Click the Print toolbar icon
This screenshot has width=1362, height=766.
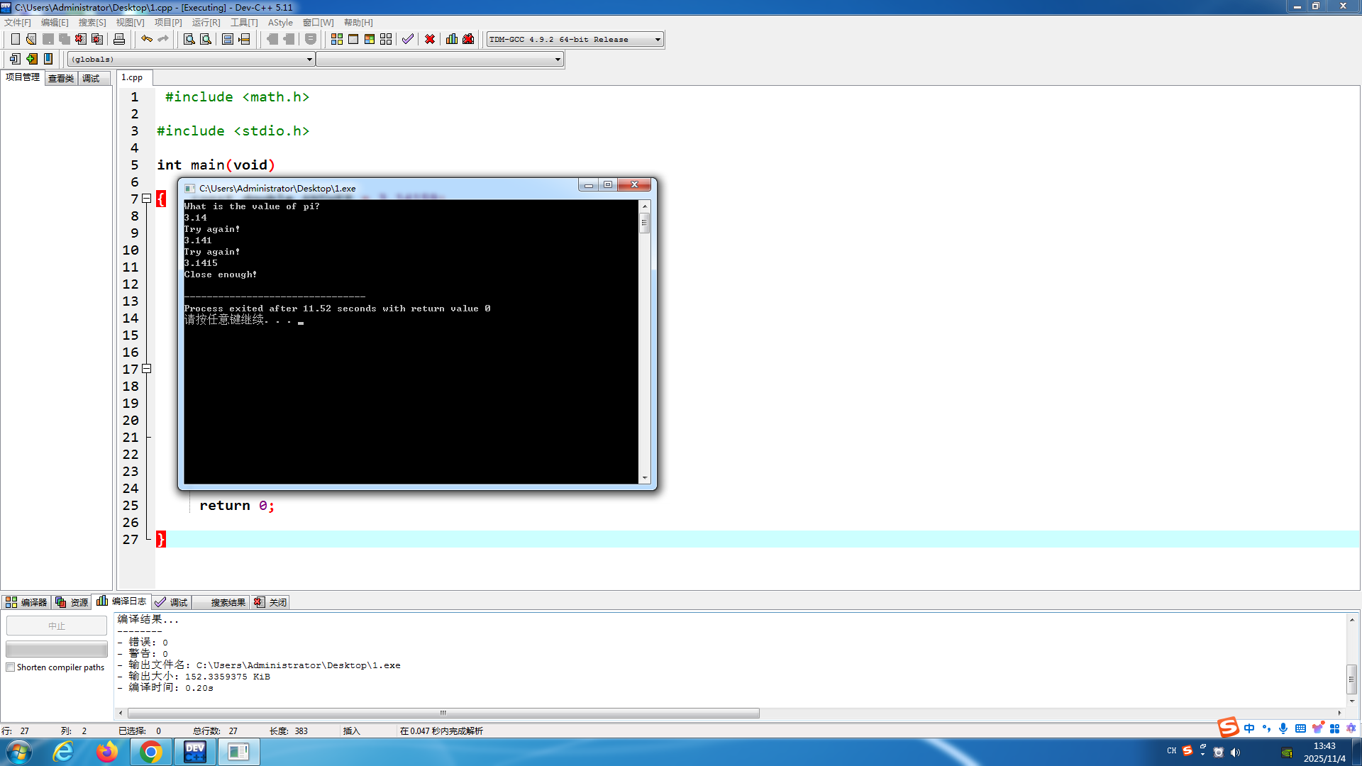click(x=119, y=39)
